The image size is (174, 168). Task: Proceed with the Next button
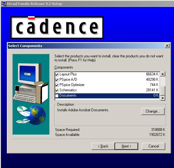pos(126,146)
